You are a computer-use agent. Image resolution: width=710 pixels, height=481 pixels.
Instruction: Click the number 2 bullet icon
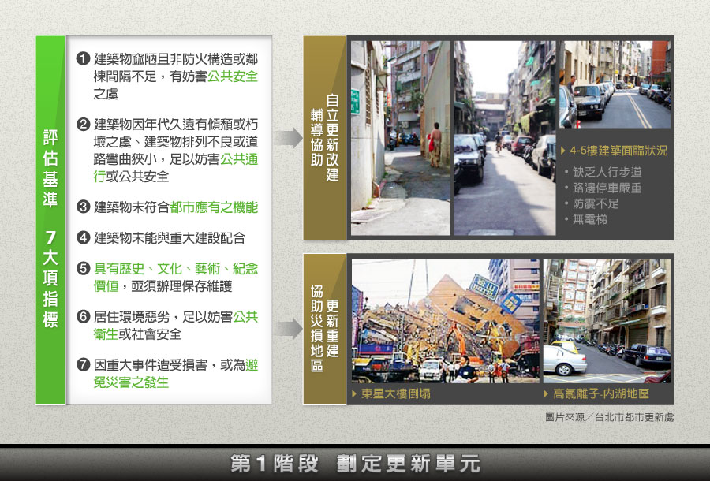pyautogui.click(x=83, y=125)
